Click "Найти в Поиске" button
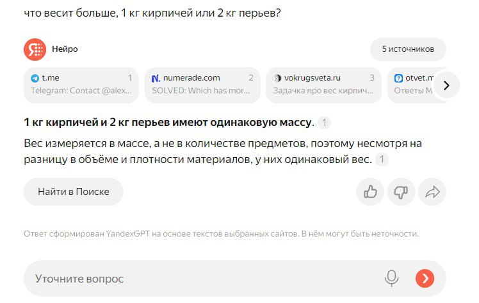 click(74, 192)
